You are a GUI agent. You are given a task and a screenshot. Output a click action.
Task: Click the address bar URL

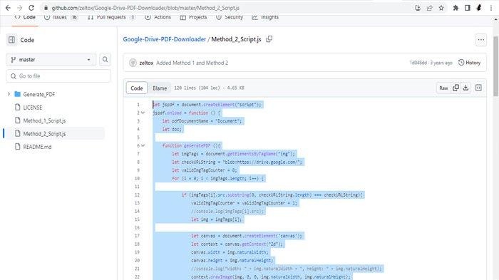pyautogui.click(x=145, y=8)
